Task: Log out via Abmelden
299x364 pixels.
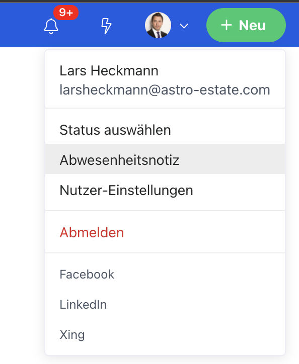Action: coord(165,232)
